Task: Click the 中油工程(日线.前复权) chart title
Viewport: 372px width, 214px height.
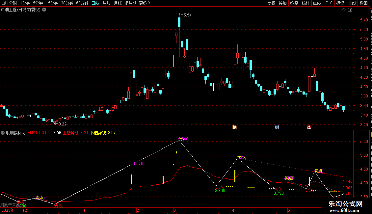Action: tap(21, 10)
